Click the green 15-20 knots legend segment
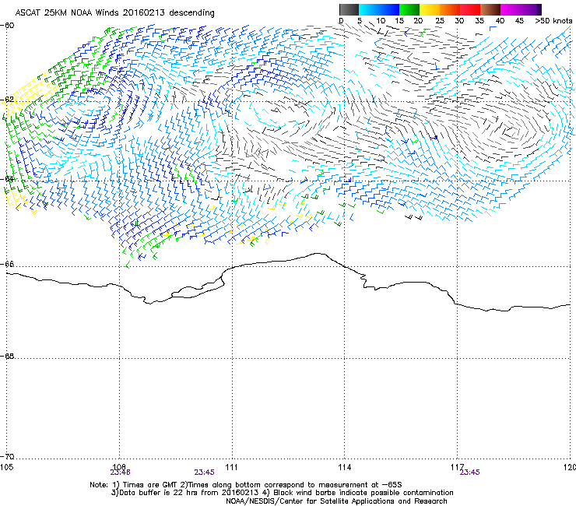This screenshot has height=506, width=576. click(409, 9)
